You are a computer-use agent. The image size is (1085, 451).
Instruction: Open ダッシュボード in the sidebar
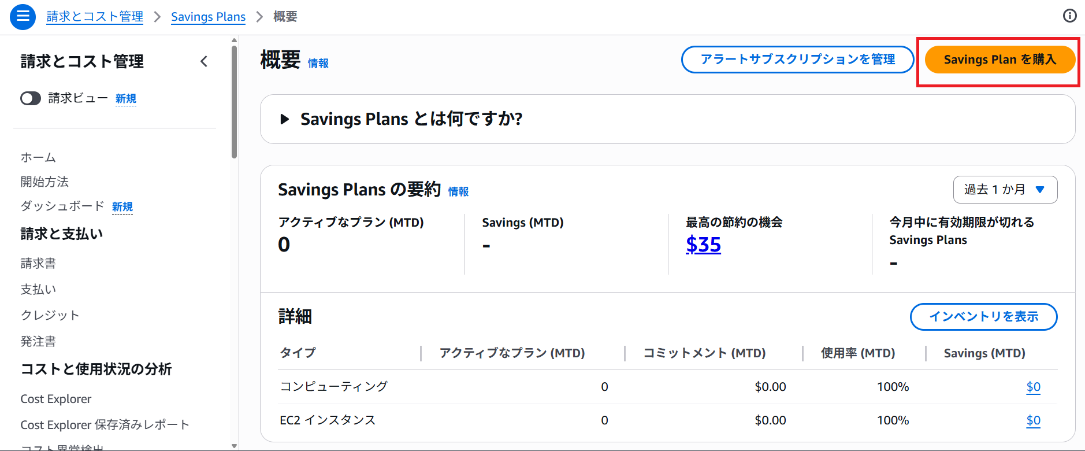62,206
